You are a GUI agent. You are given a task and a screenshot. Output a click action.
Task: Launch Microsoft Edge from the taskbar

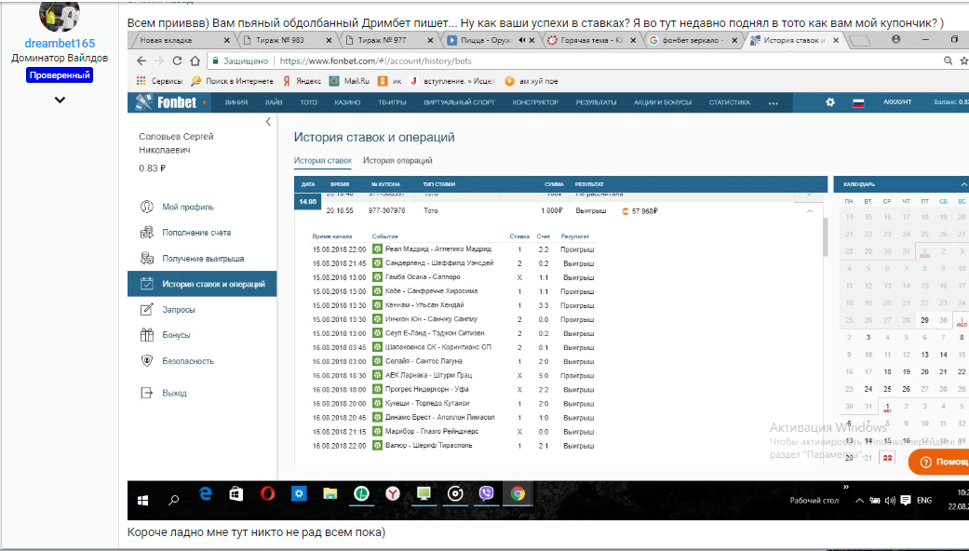205,493
